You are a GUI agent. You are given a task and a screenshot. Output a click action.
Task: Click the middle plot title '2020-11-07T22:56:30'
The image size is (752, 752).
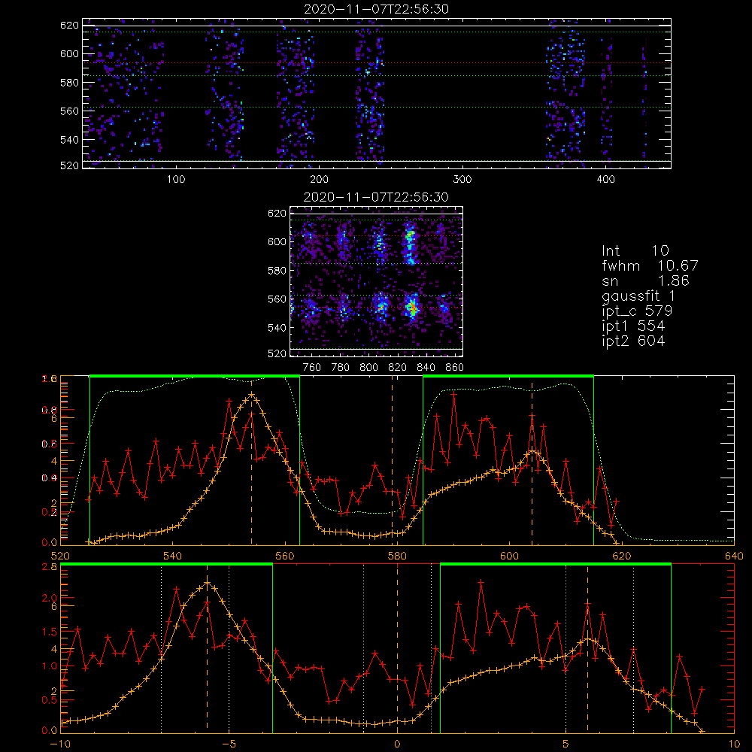tap(376, 197)
